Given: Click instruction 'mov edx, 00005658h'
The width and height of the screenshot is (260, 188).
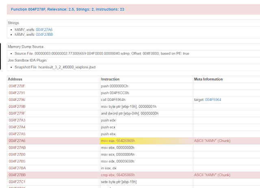Looking at the screenshot, I should (x=117, y=161).
